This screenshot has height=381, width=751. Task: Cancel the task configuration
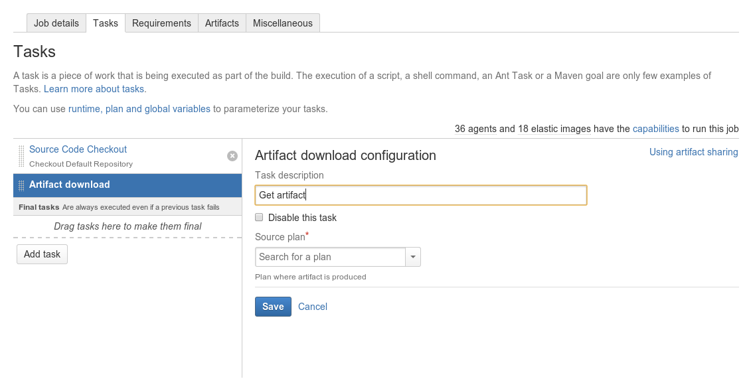[x=313, y=307]
